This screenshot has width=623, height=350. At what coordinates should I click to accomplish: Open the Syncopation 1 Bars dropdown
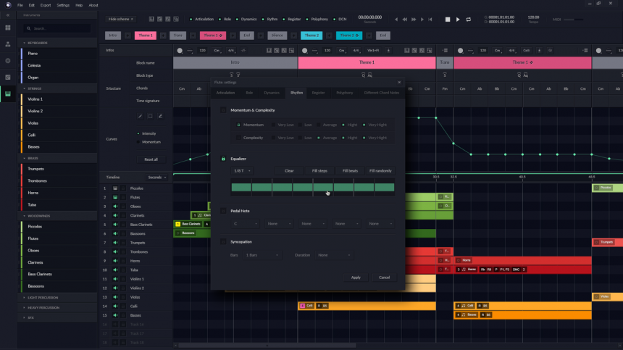[262, 255]
